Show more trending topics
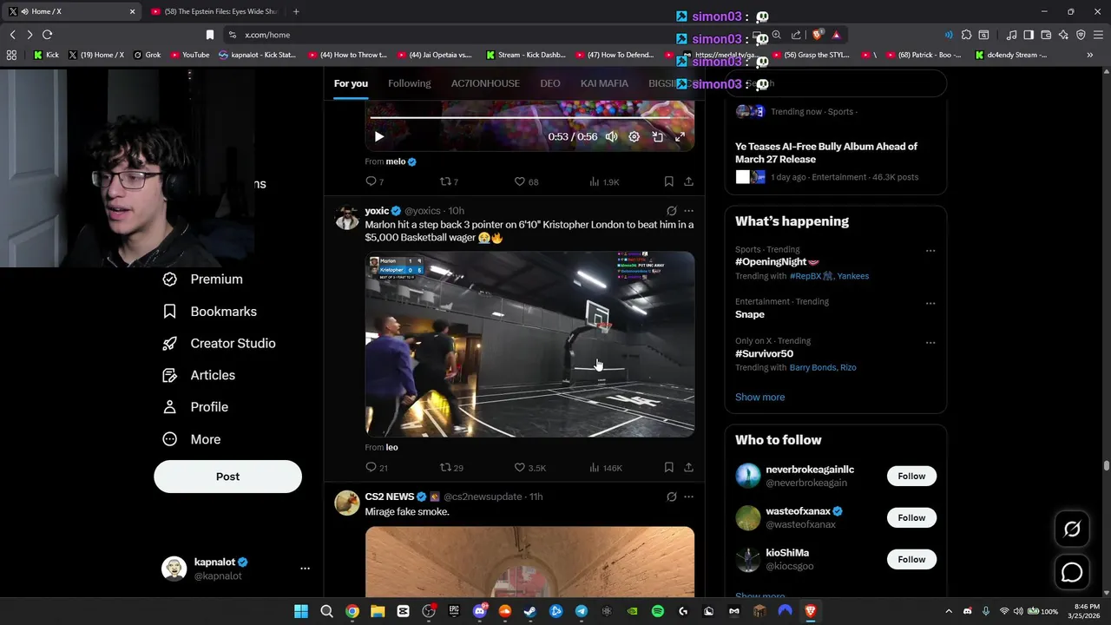Image resolution: width=1111 pixels, height=625 pixels. click(759, 397)
